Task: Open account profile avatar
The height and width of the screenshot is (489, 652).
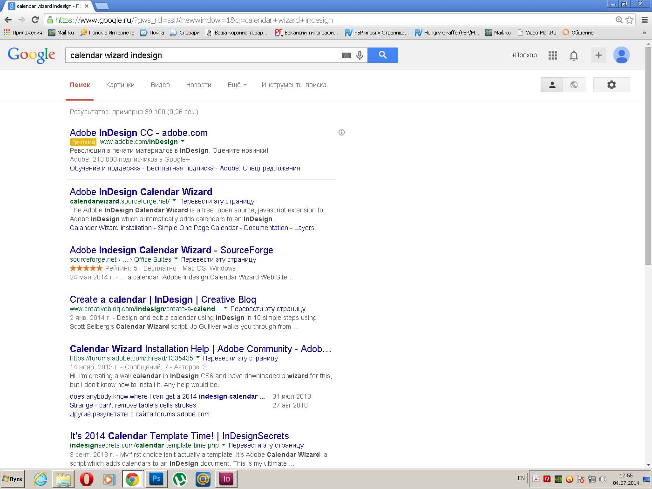Action: point(621,55)
